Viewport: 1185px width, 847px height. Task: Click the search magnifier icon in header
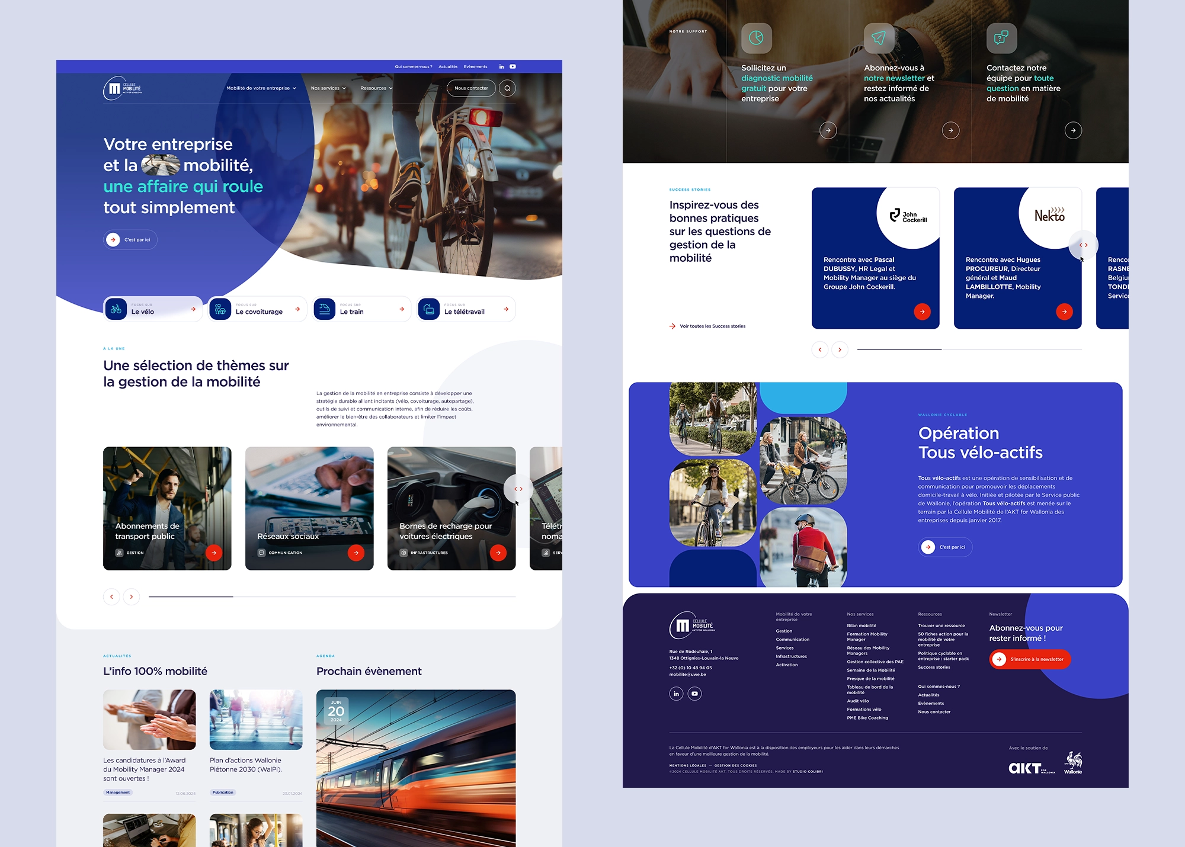(507, 88)
